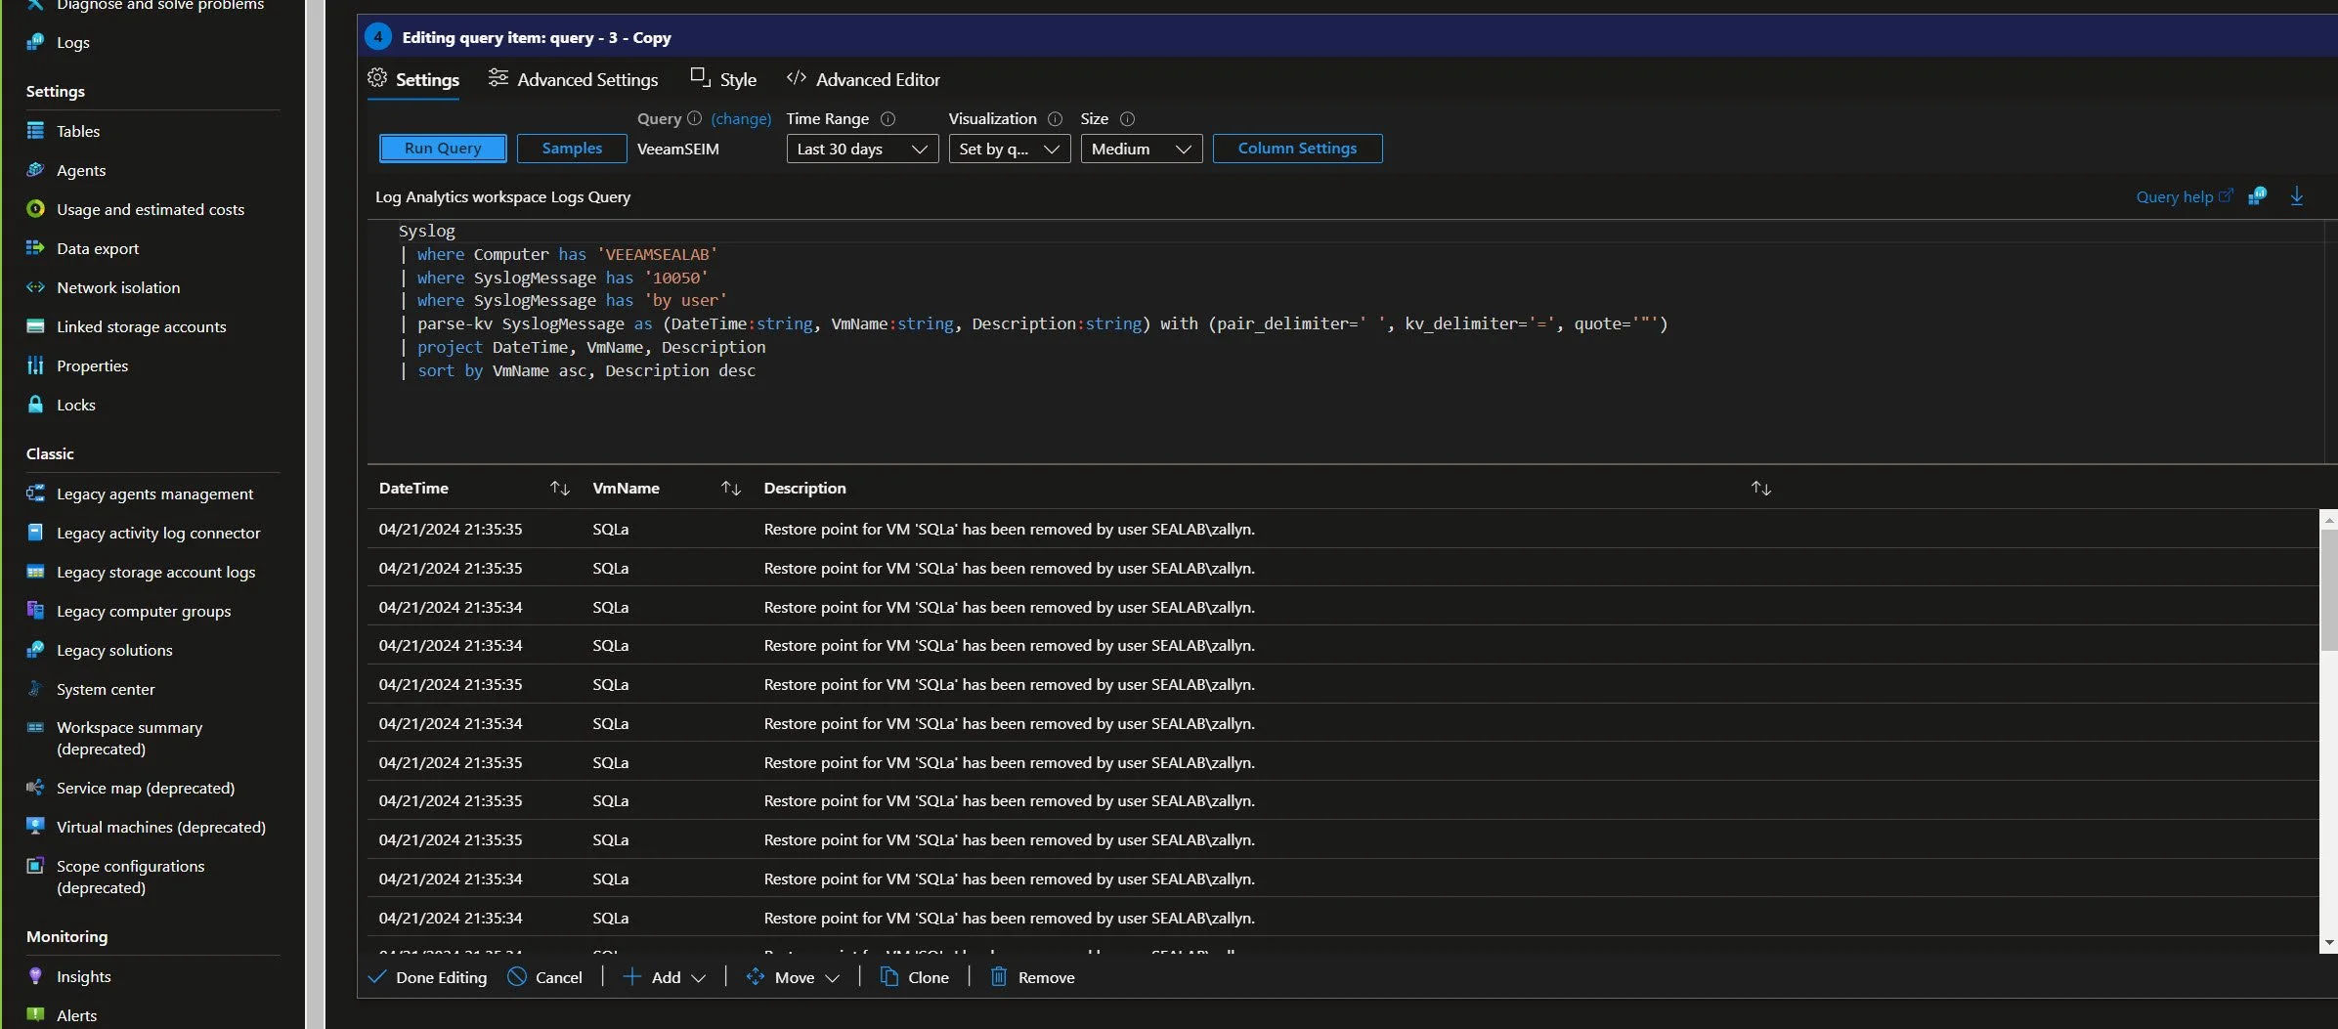This screenshot has height=1029, width=2338.
Task: Open the Time Range dropdown
Action: point(862,149)
